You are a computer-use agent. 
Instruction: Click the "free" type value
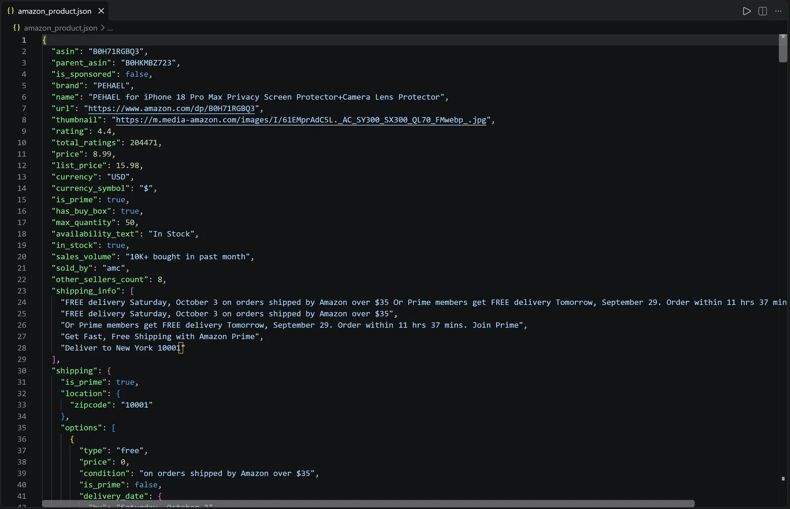pyautogui.click(x=130, y=451)
